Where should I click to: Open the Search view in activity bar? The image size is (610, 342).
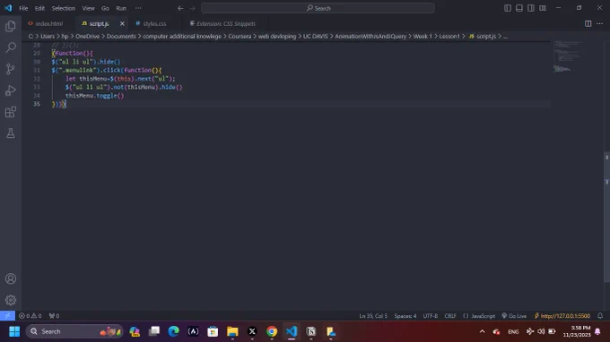click(11, 47)
